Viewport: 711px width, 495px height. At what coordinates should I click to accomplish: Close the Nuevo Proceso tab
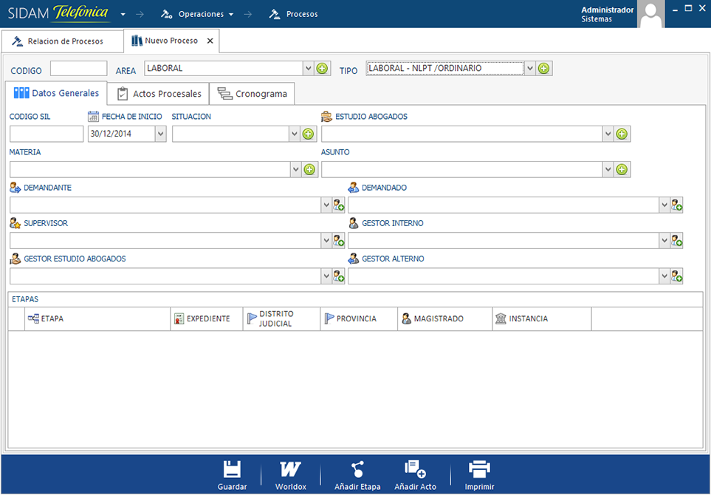(x=210, y=41)
